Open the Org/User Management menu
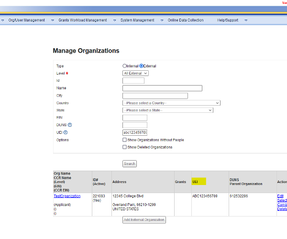The height and width of the screenshot is (239, 287). (x=27, y=20)
